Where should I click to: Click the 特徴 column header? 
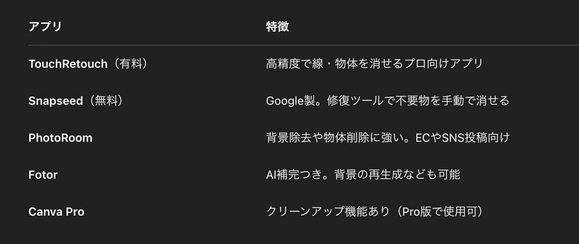click(x=278, y=27)
